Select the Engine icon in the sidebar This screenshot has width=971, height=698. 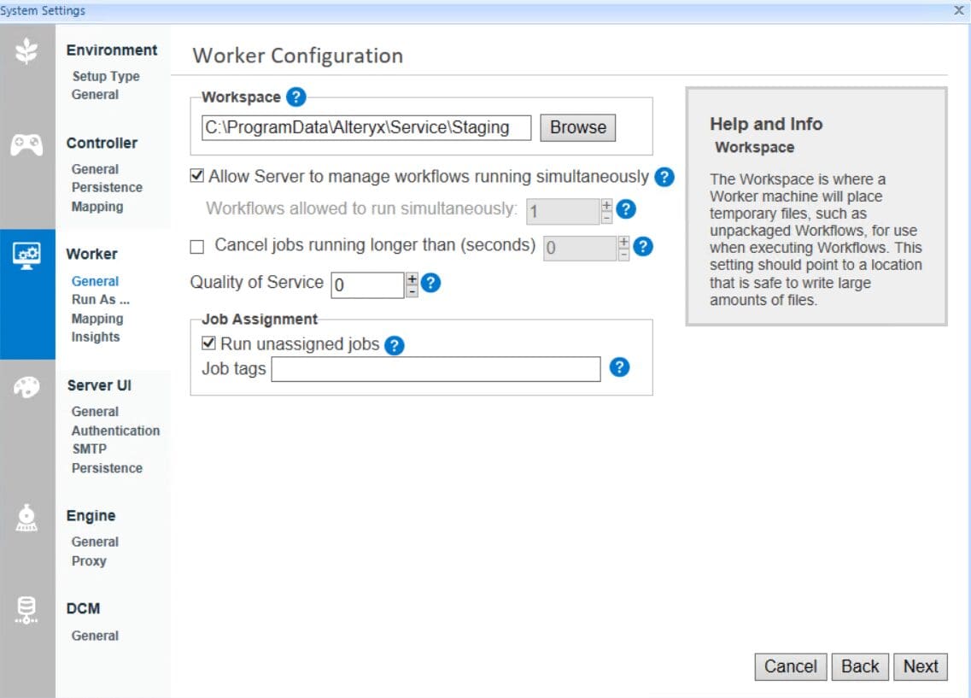[28, 518]
